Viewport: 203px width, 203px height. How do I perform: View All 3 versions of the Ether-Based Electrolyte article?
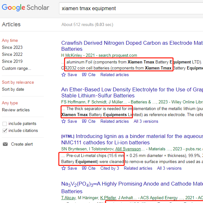coord(146,121)
